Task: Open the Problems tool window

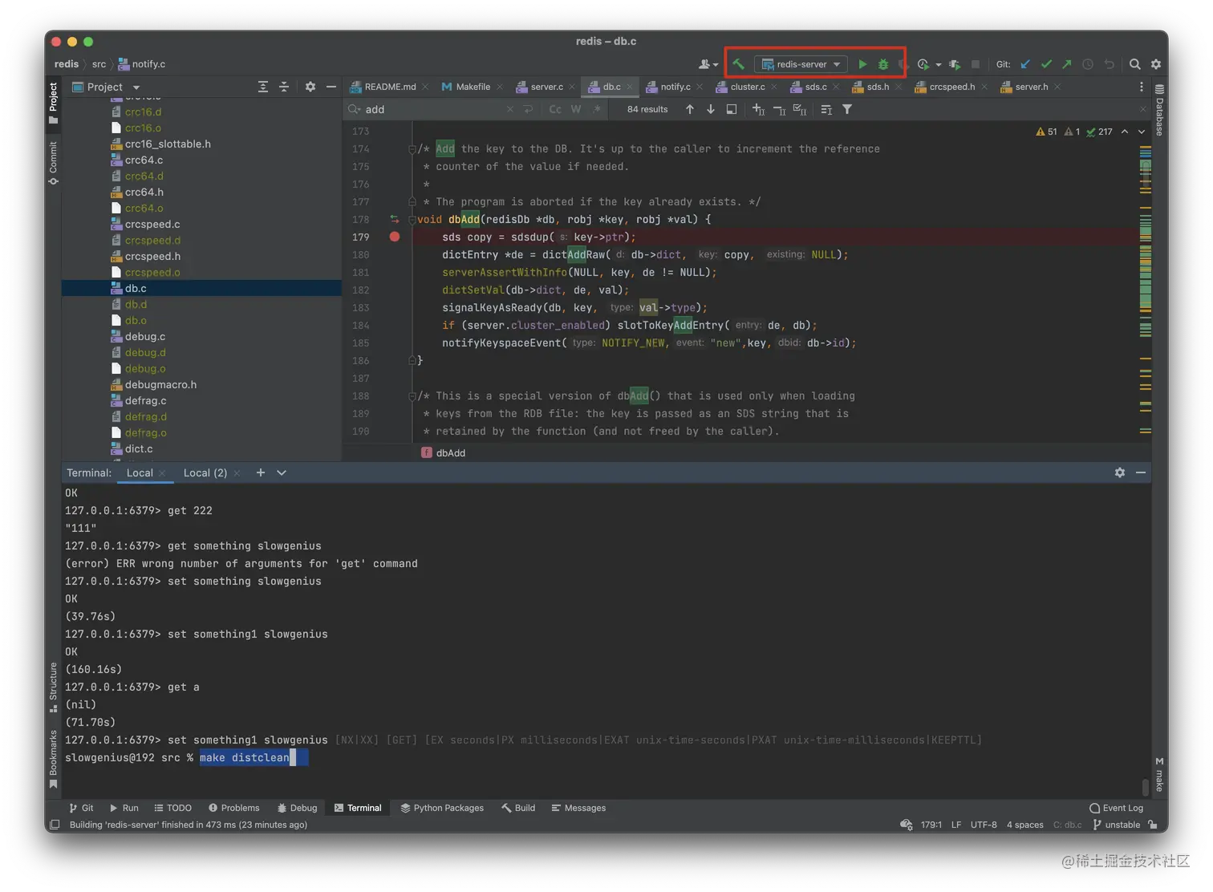Action: click(233, 808)
